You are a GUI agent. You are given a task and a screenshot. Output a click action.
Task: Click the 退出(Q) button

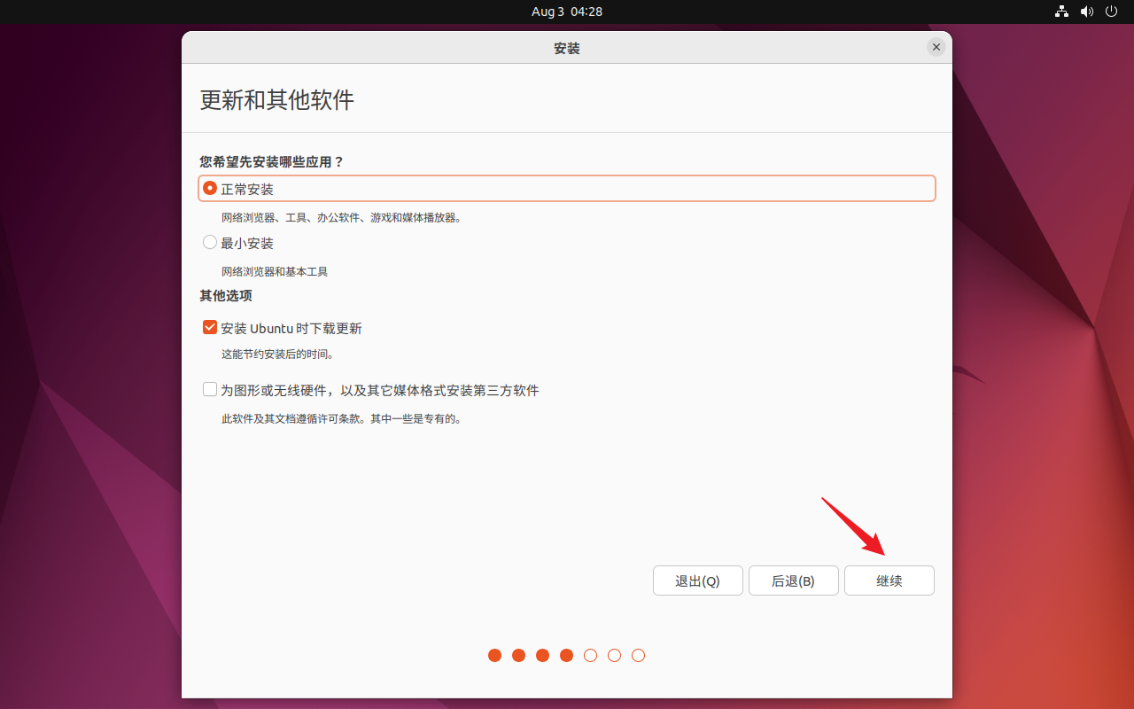(697, 580)
